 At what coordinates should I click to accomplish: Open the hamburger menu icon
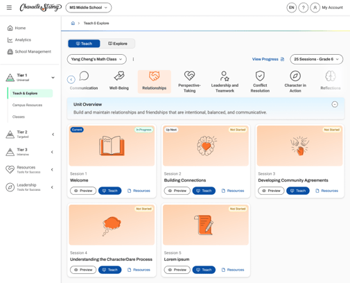point(9,8)
